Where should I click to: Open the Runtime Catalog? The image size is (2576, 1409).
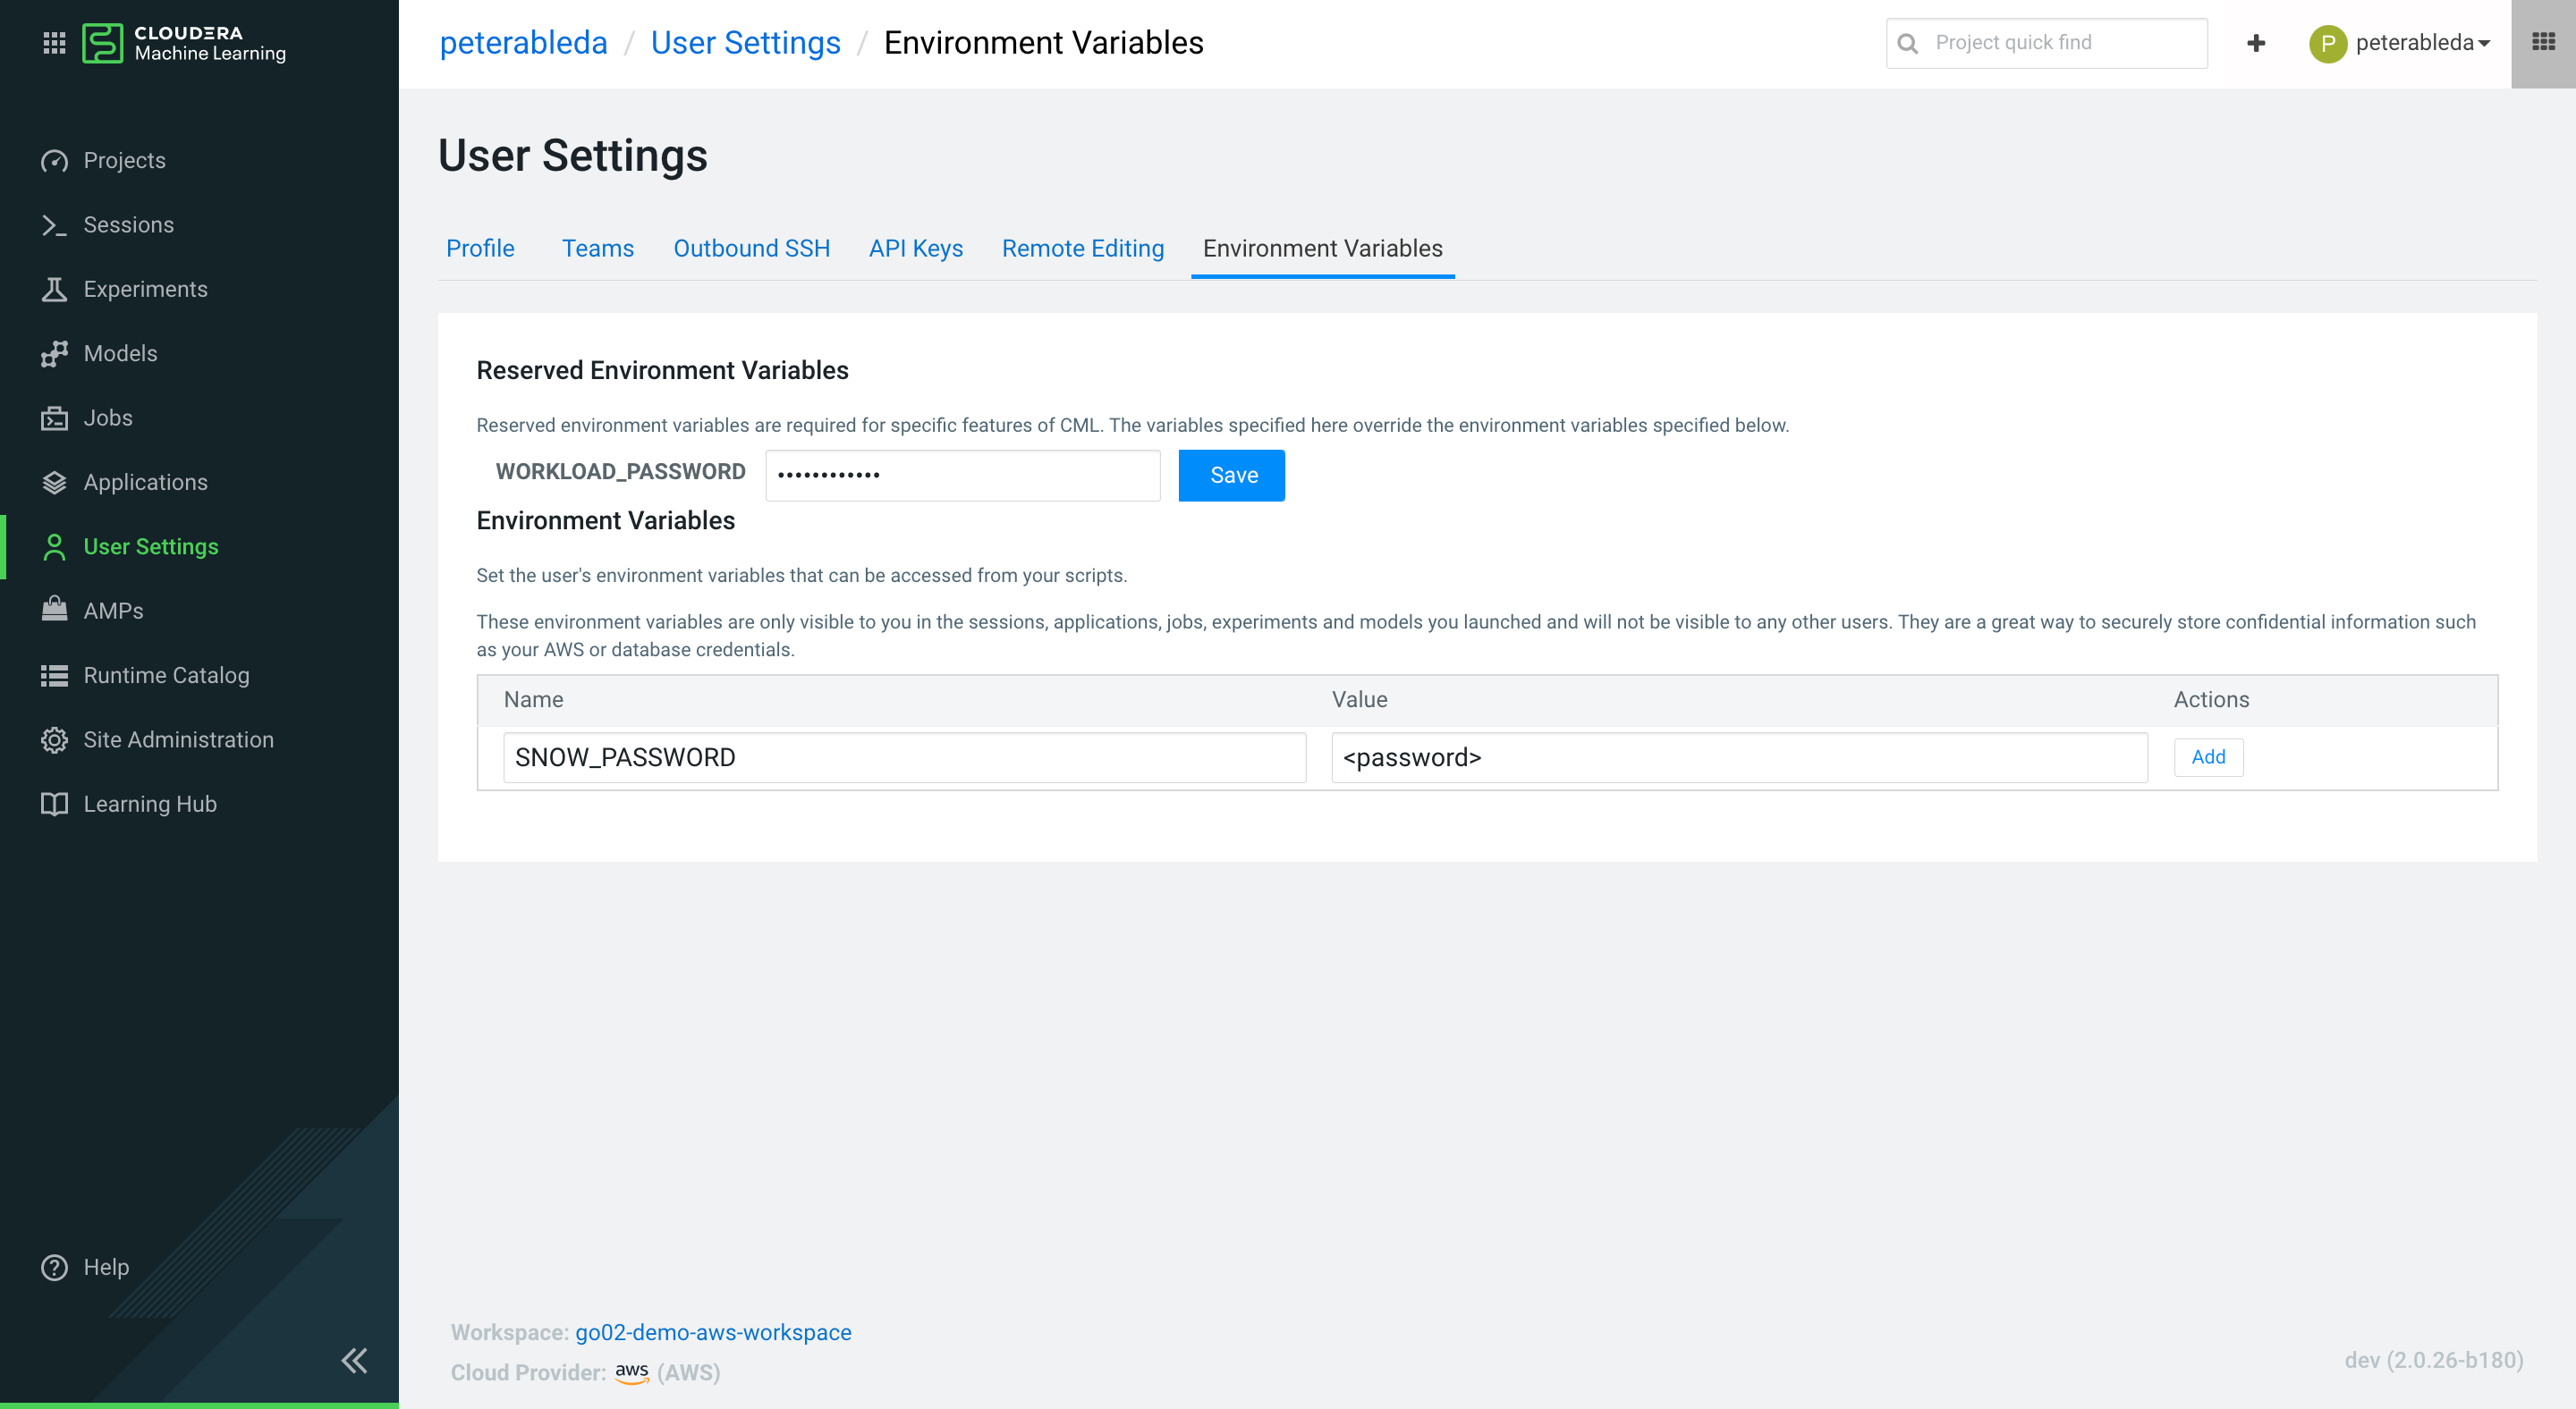pyautogui.click(x=166, y=674)
